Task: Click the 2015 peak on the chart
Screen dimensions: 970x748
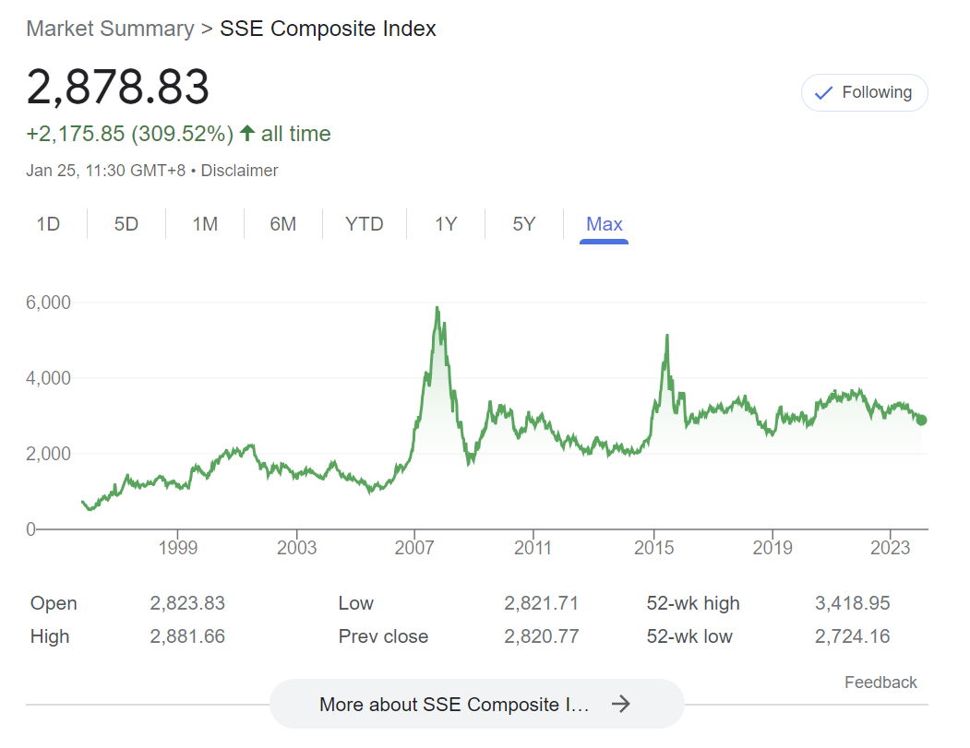Action: click(667, 336)
